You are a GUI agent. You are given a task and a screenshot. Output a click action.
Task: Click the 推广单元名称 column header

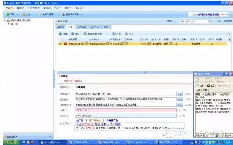click(180, 40)
